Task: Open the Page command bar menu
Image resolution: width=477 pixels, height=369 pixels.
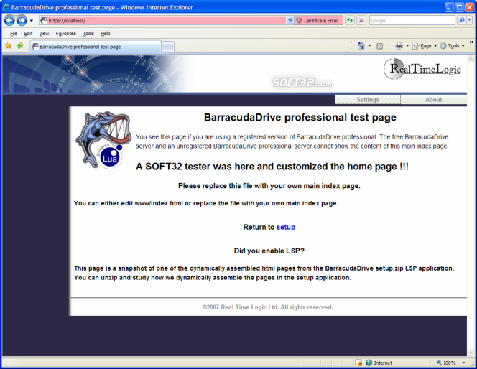Action: (x=425, y=46)
